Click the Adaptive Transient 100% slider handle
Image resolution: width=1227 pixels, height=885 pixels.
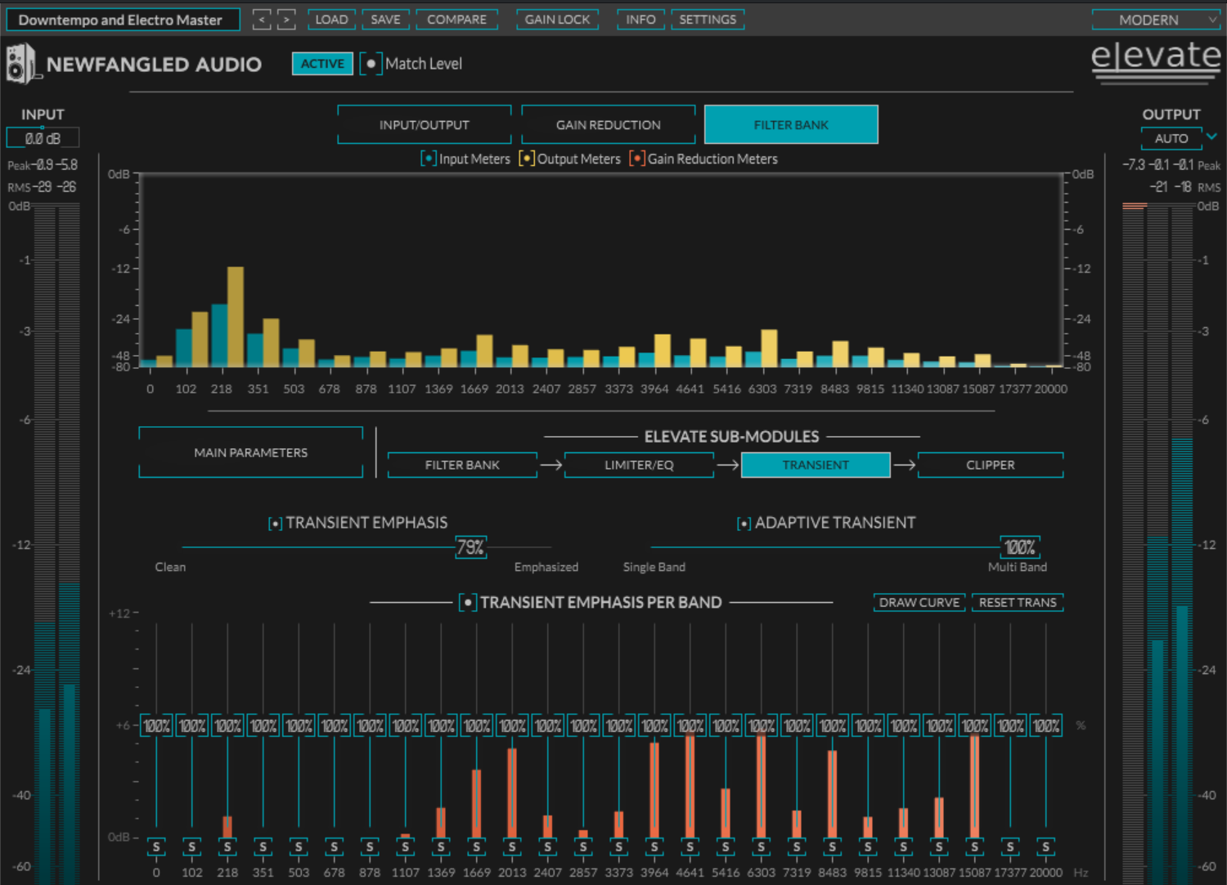point(1020,547)
